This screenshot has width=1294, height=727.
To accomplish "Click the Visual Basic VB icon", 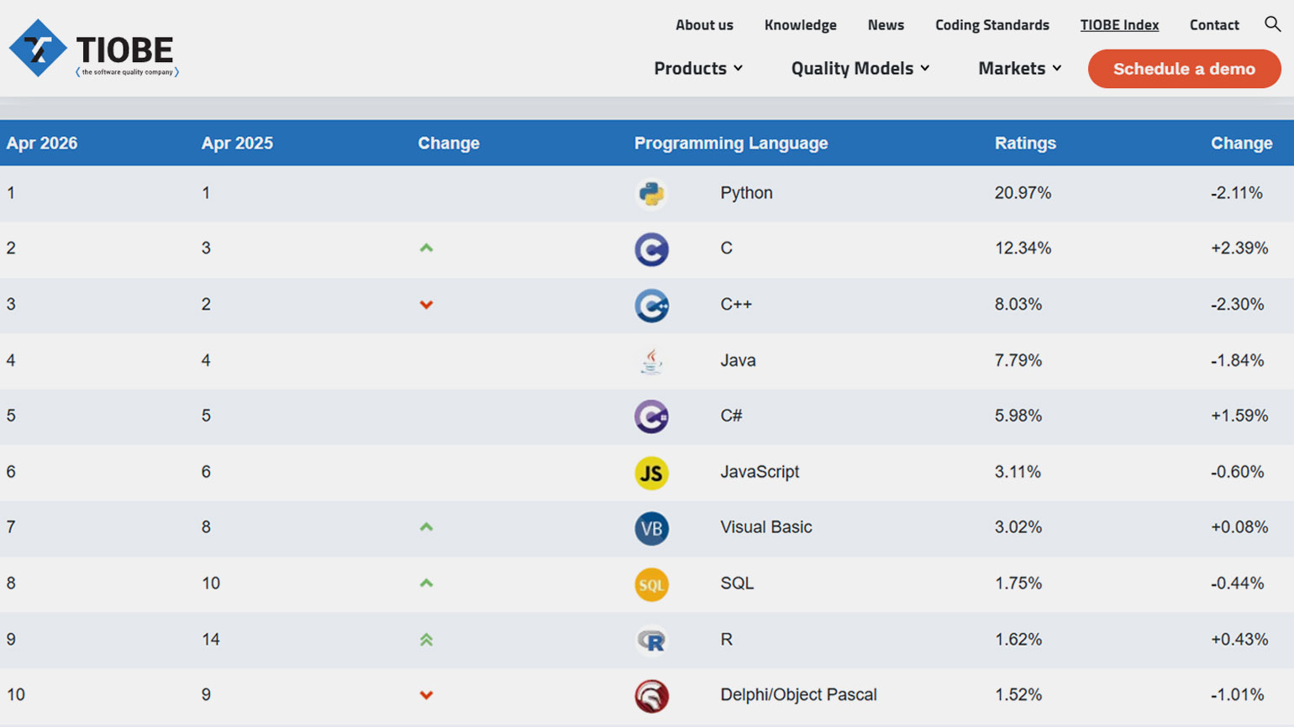I will point(651,528).
